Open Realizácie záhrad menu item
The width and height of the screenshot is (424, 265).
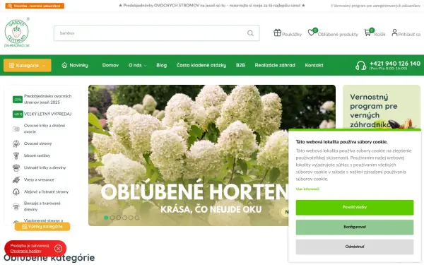[275, 65]
